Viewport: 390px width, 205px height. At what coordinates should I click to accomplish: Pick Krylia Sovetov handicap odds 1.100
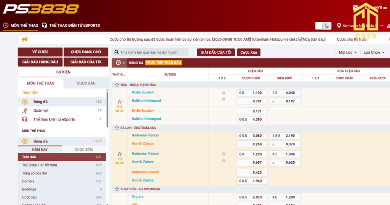[252, 93]
